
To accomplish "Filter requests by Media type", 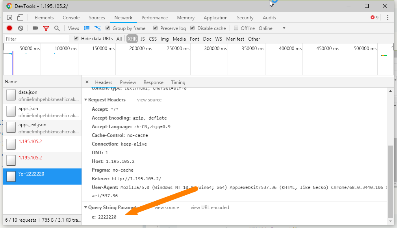I will tap(179, 39).
